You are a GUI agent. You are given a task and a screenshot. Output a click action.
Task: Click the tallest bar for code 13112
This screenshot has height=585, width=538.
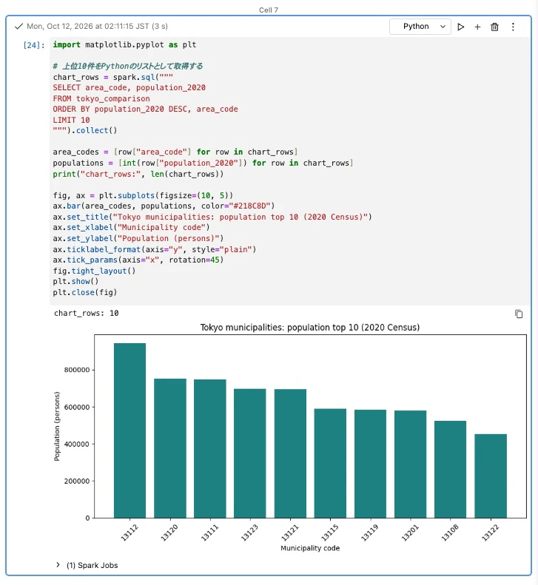coord(130,430)
